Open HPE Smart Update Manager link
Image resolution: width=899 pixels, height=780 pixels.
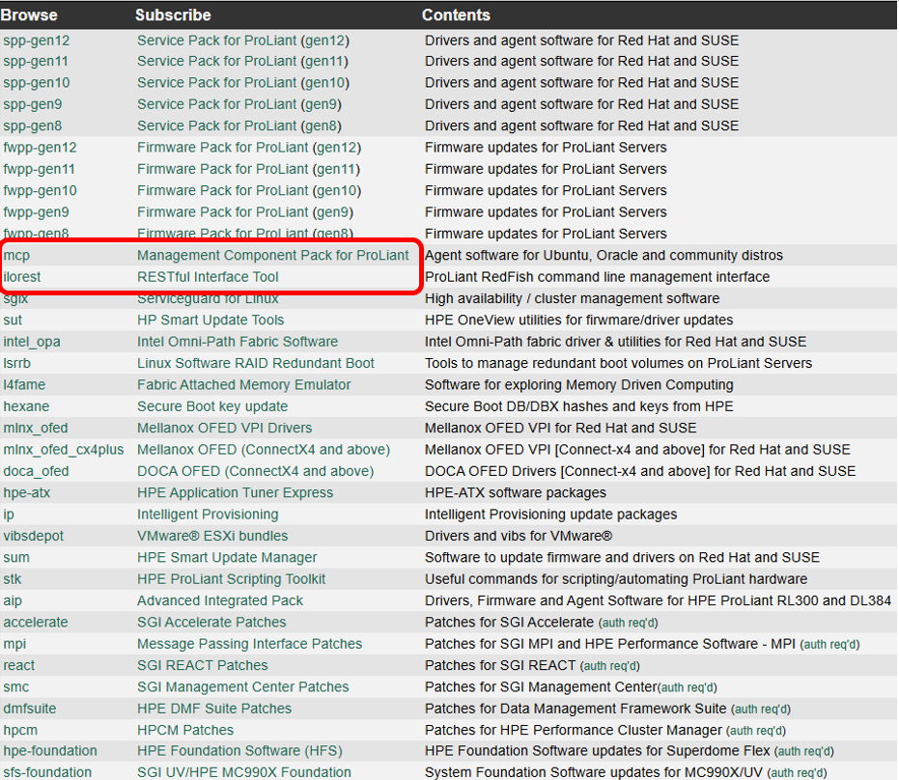(227, 558)
